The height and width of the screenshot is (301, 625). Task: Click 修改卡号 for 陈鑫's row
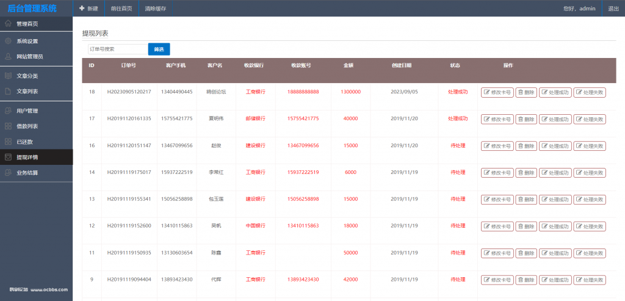(x=497, y=253)
